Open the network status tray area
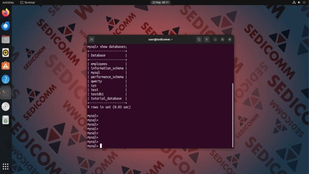This screenshot has width=309, height=174. point(294,2)
